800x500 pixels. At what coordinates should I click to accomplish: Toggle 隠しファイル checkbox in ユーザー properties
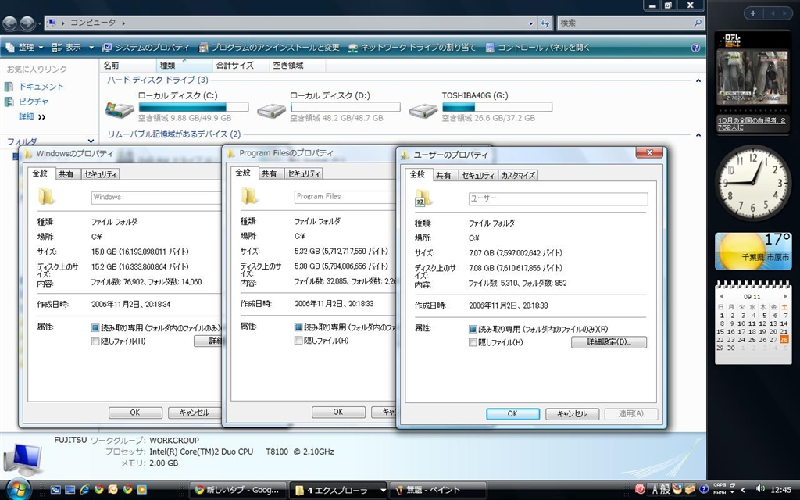click(473, 342)
